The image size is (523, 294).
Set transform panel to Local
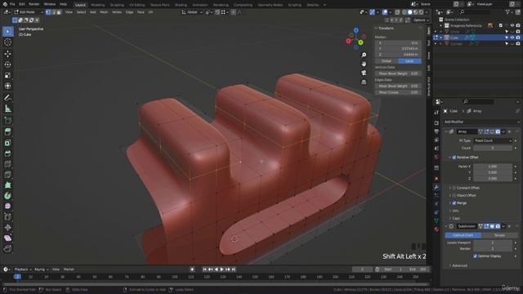pyautogui.click(x=409, y=61)
